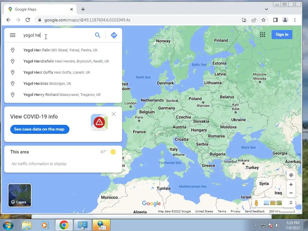Viewport: 308px width, 231px height.
Task: Open Windows Media Player from taskbar
Action: 45,225
